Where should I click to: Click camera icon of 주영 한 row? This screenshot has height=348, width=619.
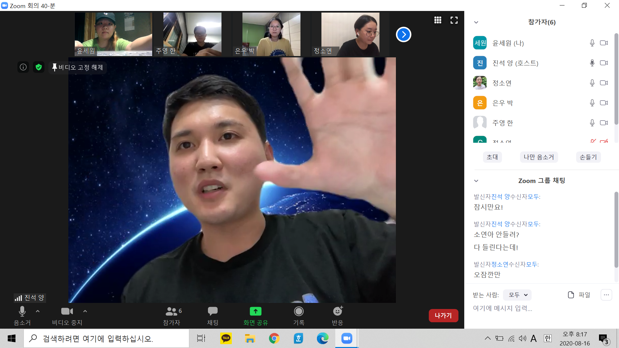[604, 123]
